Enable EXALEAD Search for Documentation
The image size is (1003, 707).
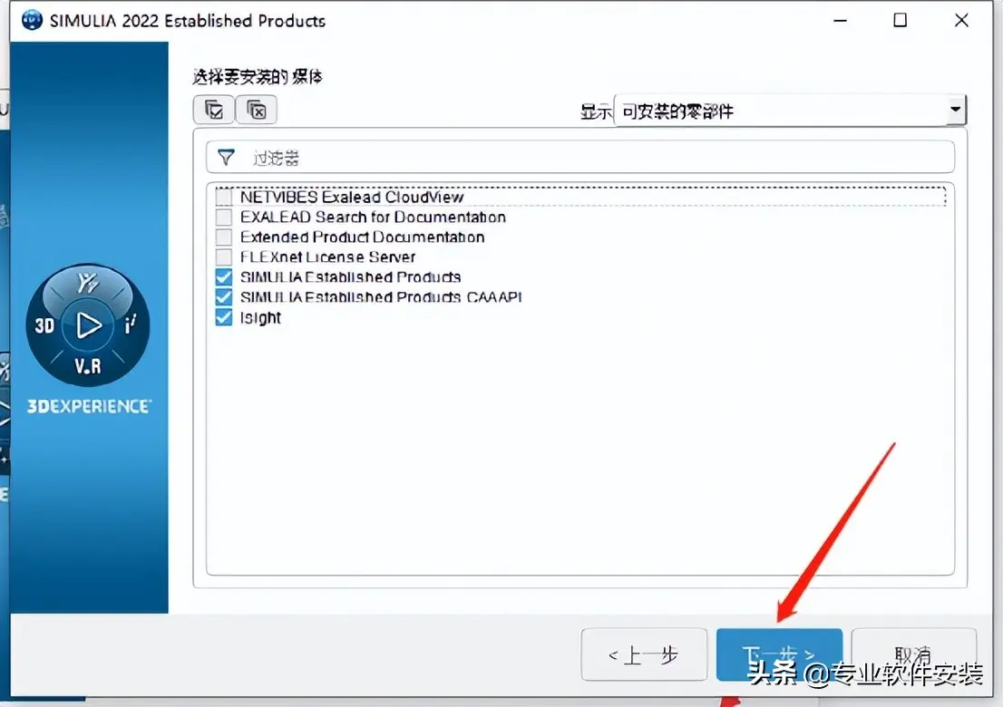[223, 218]
